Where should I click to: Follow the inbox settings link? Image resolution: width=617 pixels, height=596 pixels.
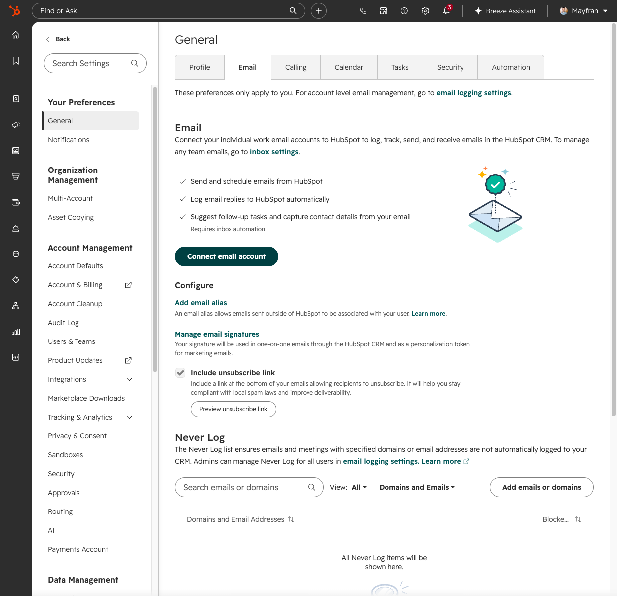pos(274,152)
